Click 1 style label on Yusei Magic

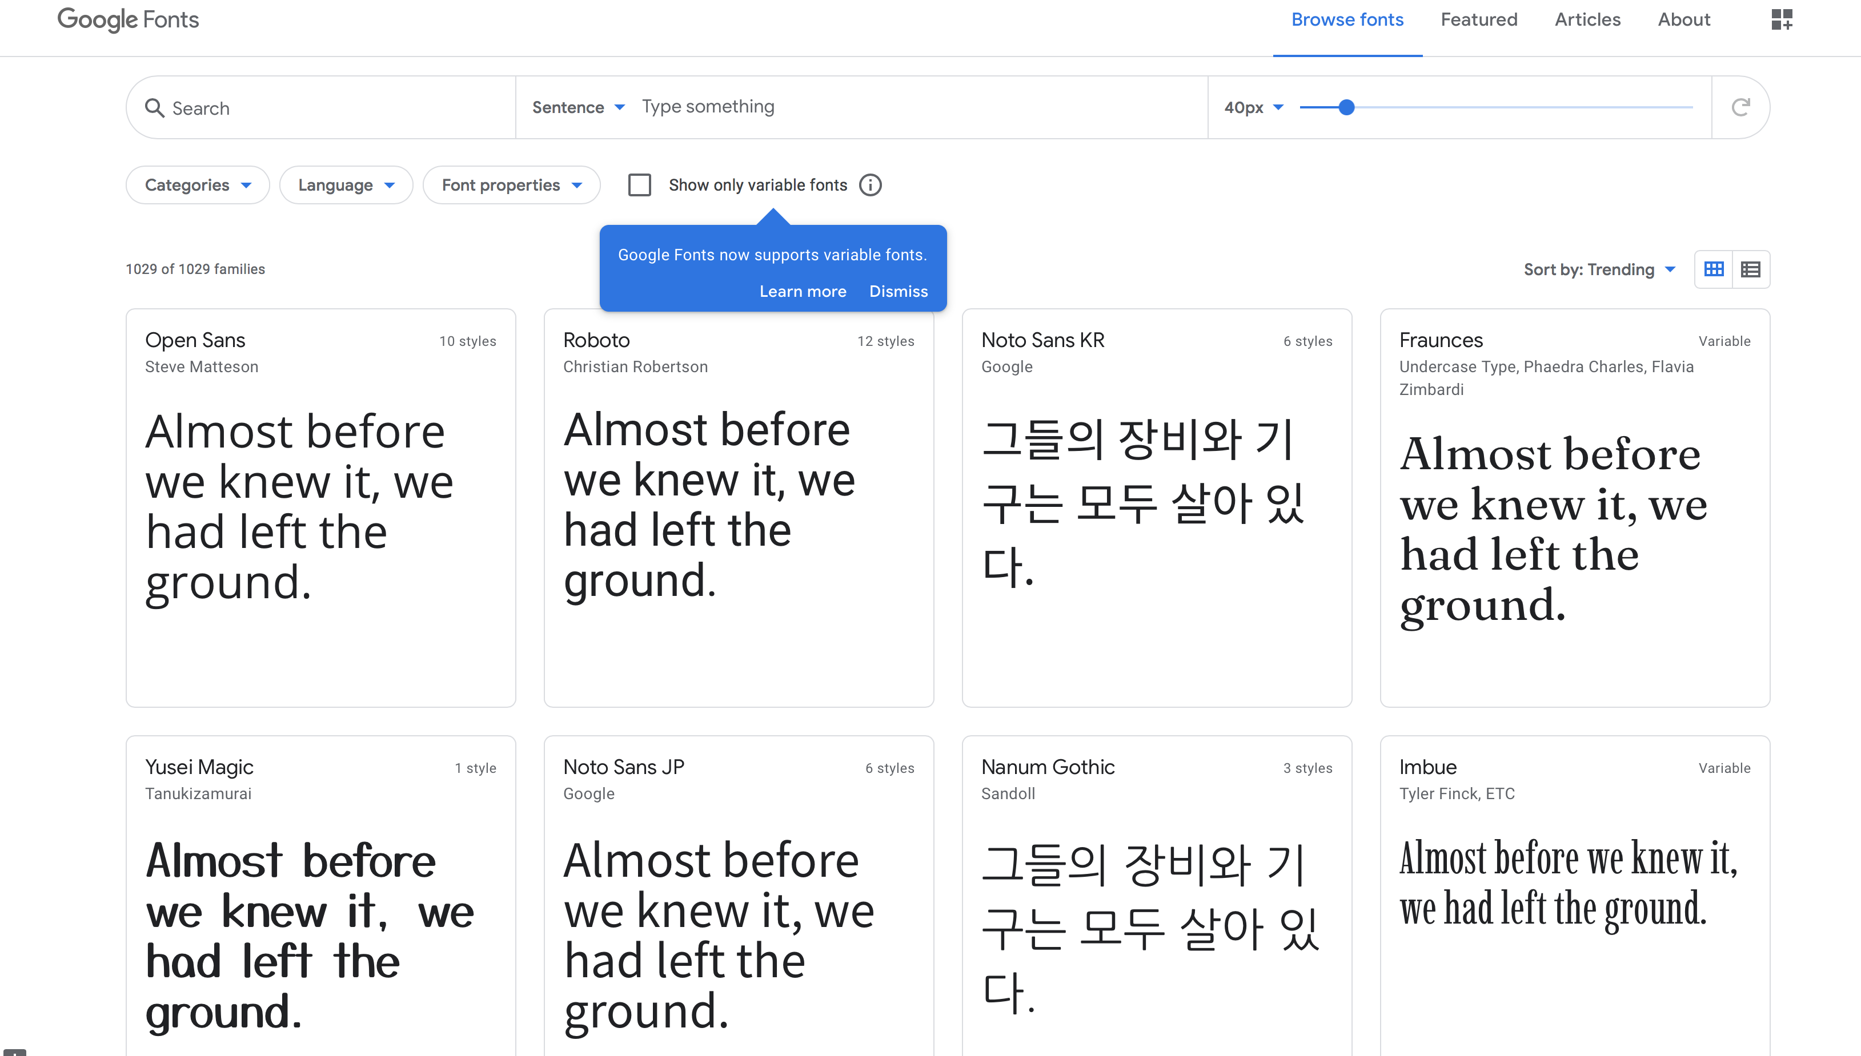475,768
